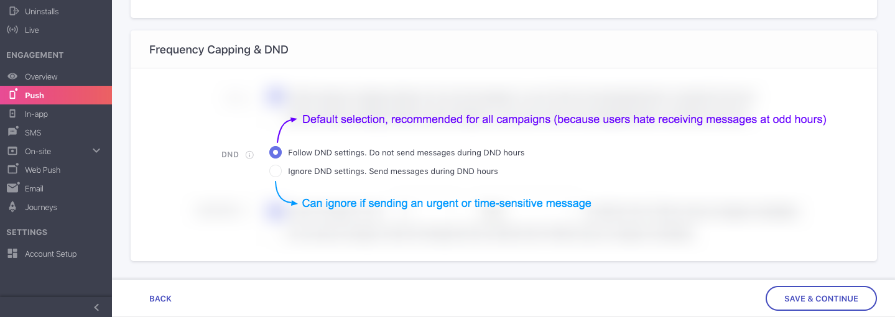Select Ignore DND settings radio option
The height and width of the screenshot is (317, 895).
pos(276,171)
